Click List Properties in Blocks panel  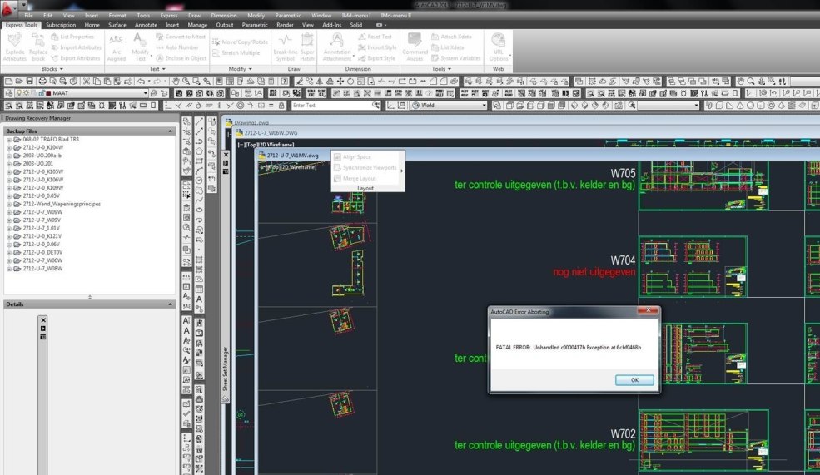(72, 37)
